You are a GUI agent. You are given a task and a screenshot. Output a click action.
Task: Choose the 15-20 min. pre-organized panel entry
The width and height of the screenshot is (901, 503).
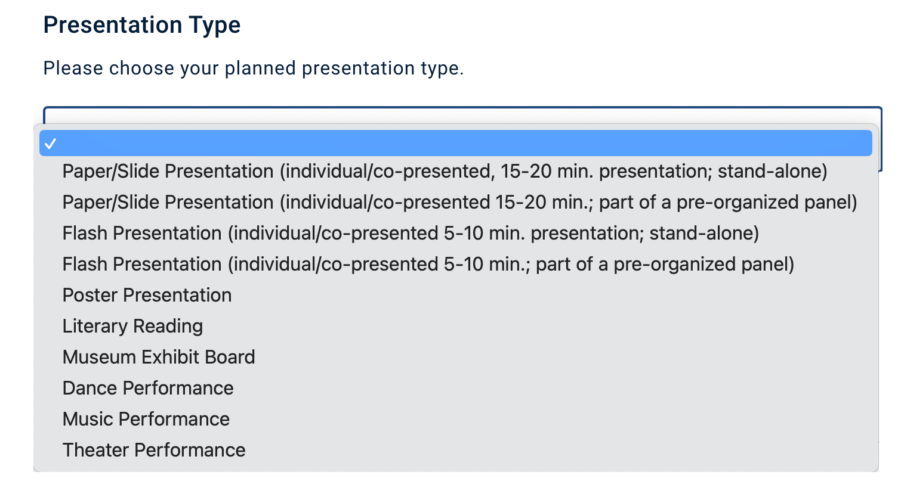pos(459,203)
